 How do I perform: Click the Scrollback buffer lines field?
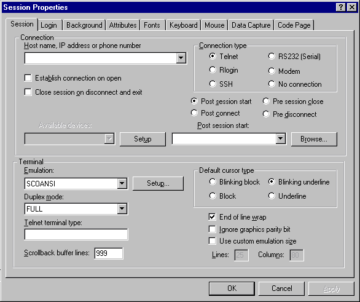pyautogui.click(x=108, y=253)
